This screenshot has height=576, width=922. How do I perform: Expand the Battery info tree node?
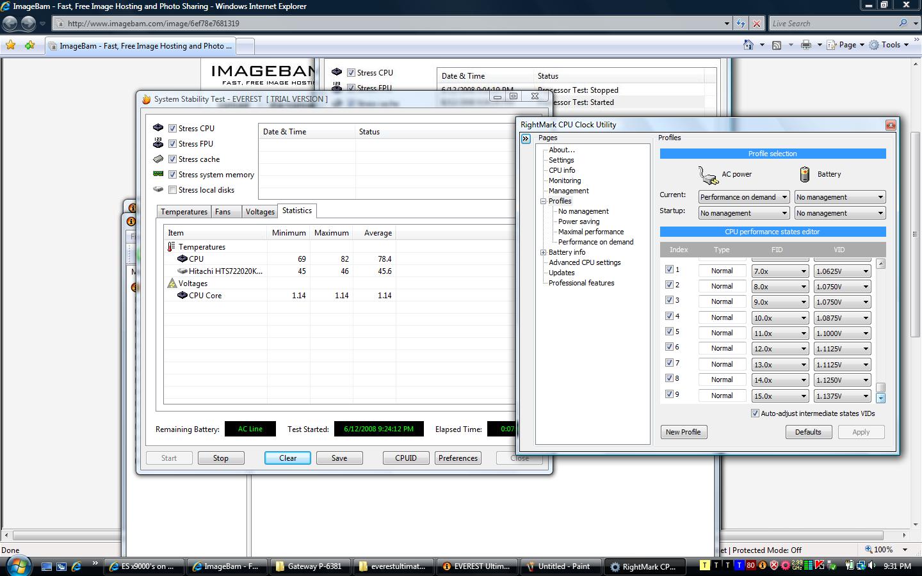pyautogui.click(x=544, y=252)
